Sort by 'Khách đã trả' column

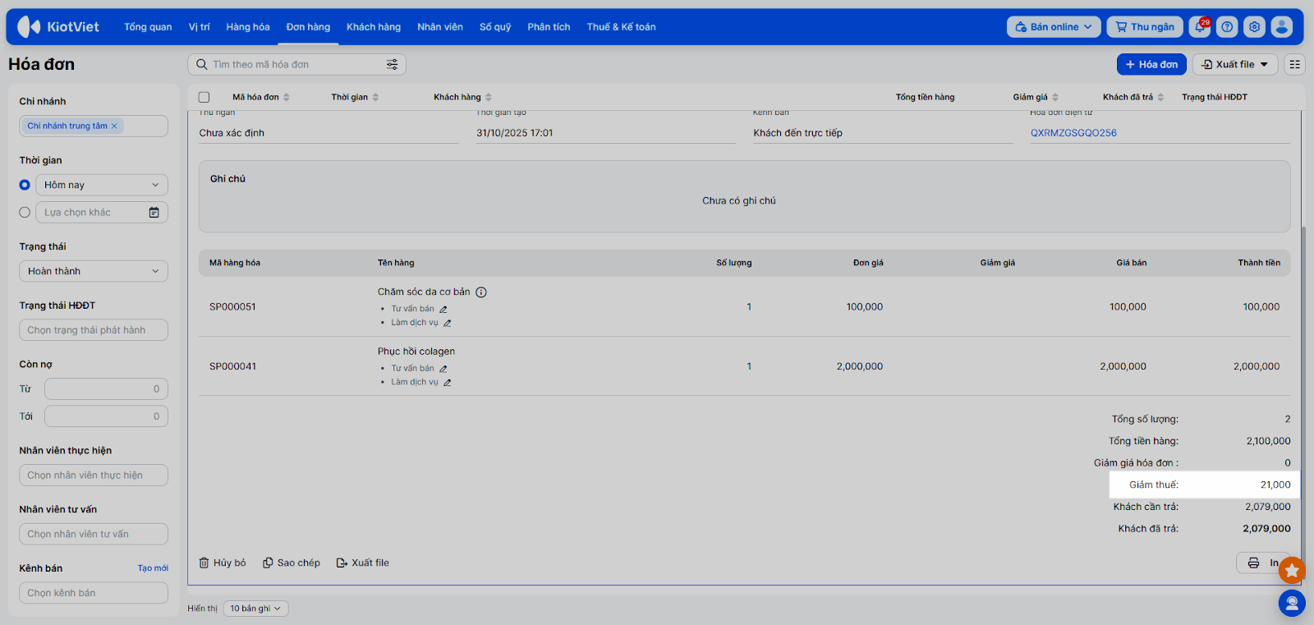point(1134,97)
